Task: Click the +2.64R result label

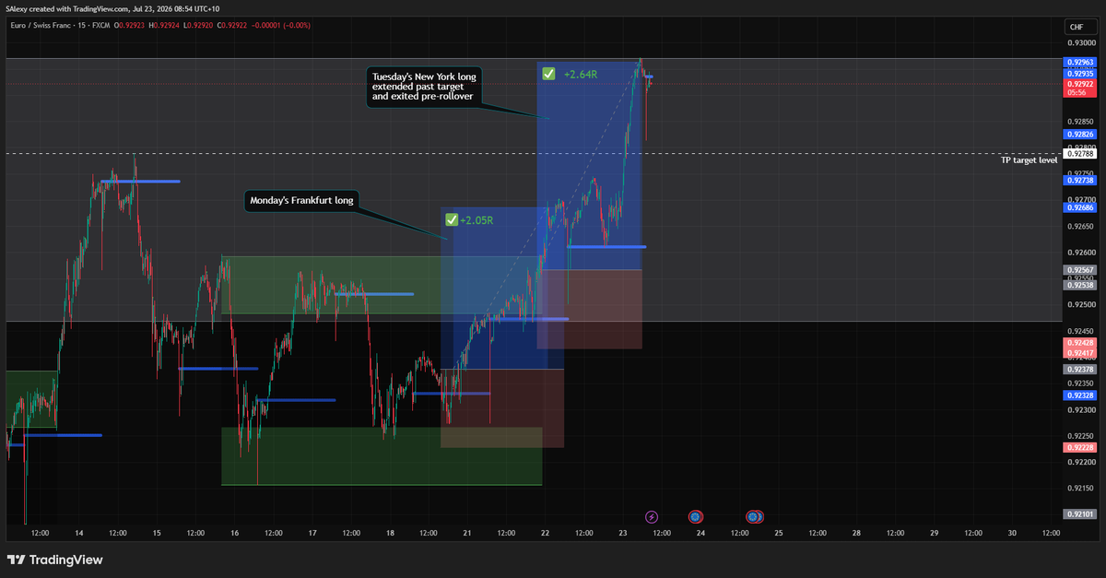Action: [x=581, y=74]
